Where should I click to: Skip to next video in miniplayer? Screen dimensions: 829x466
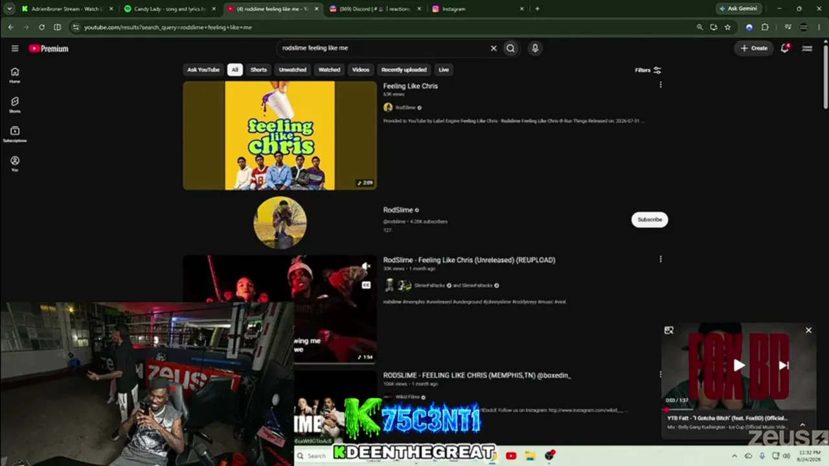(784, 366)
